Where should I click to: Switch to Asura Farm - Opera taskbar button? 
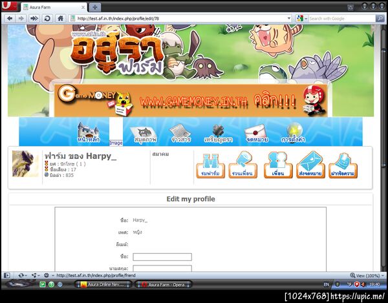coord(164,285)
